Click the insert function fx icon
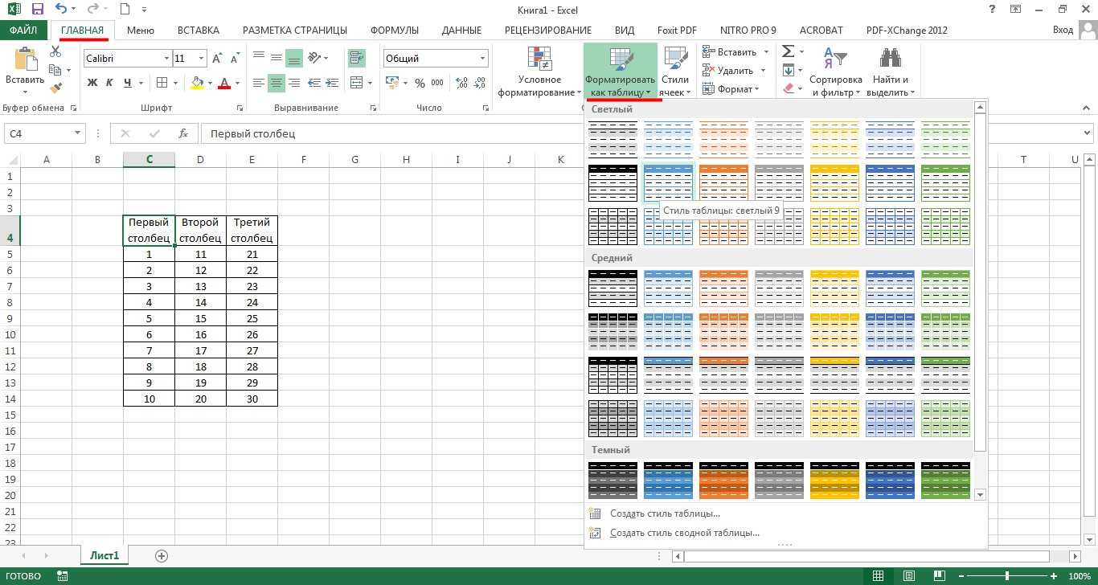This screenshot has width=1098, height=585. pyautogui.click(x=183, y=133)
